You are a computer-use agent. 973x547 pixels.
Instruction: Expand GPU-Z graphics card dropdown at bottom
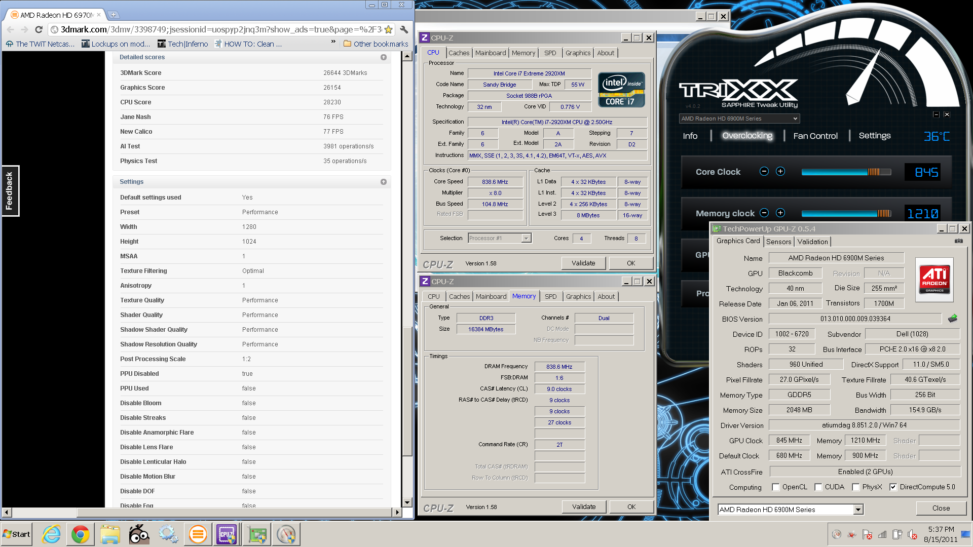(858, 510)
